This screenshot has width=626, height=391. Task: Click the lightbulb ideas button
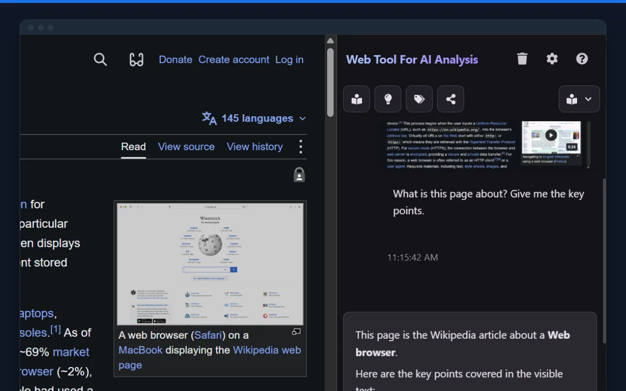click(x=388, y=99)
